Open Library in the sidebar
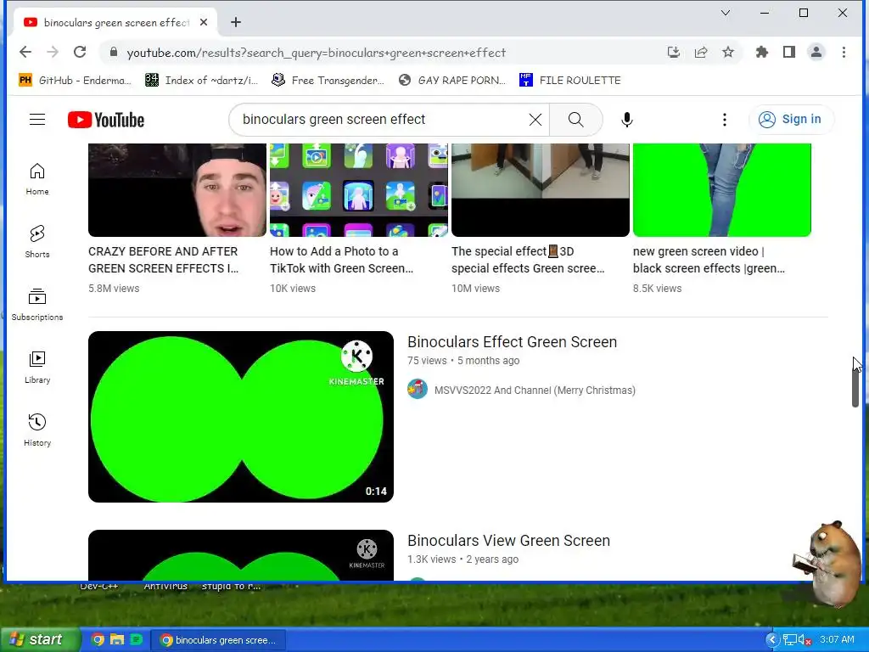 tap(37, 367)
